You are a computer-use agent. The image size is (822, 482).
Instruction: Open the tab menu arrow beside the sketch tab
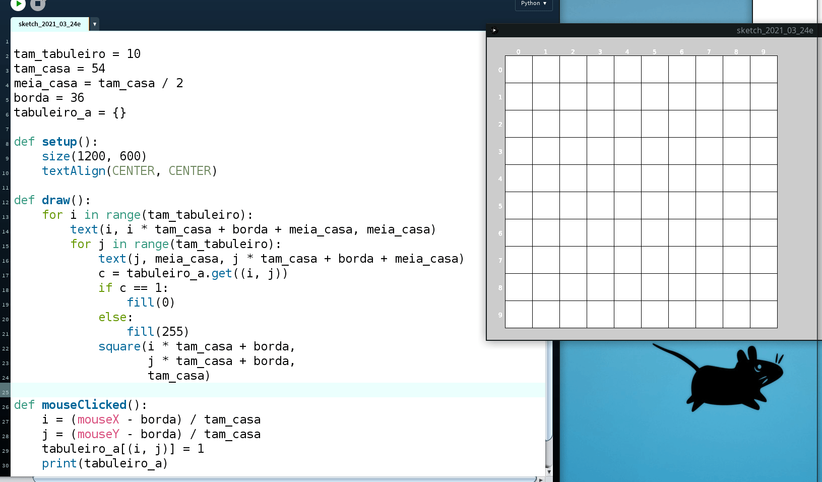point(94,24)
